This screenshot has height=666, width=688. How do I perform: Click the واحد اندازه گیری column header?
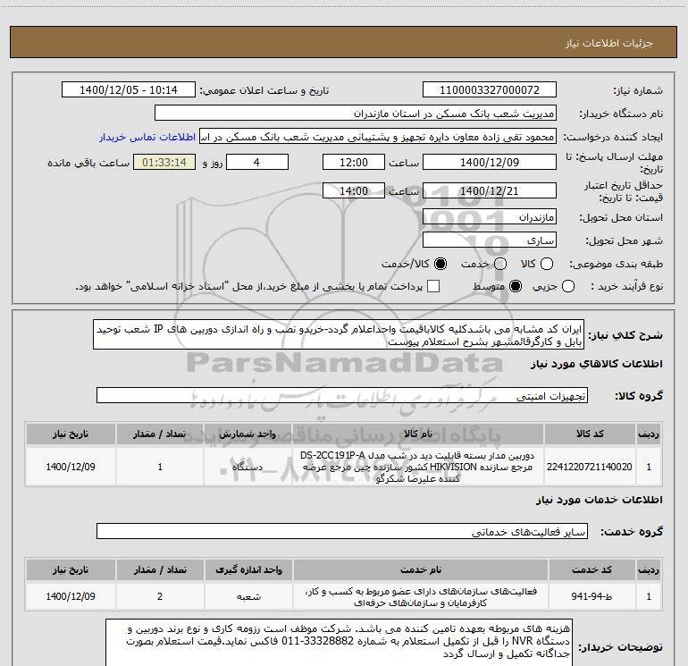click(248, 569)
